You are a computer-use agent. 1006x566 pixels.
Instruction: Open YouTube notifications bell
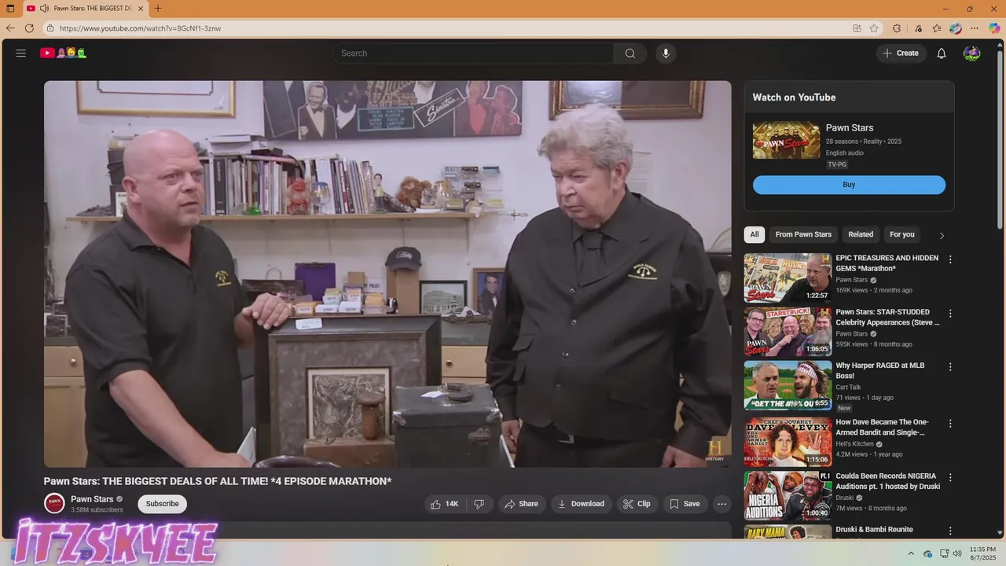pyautogui.click(x=942, y=53)
